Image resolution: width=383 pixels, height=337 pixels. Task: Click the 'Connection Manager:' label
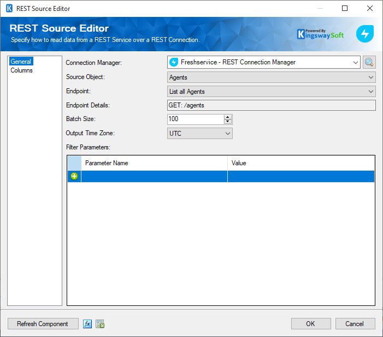(94, 63)
